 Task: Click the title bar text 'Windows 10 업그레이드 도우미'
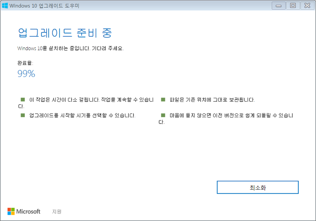44,6
